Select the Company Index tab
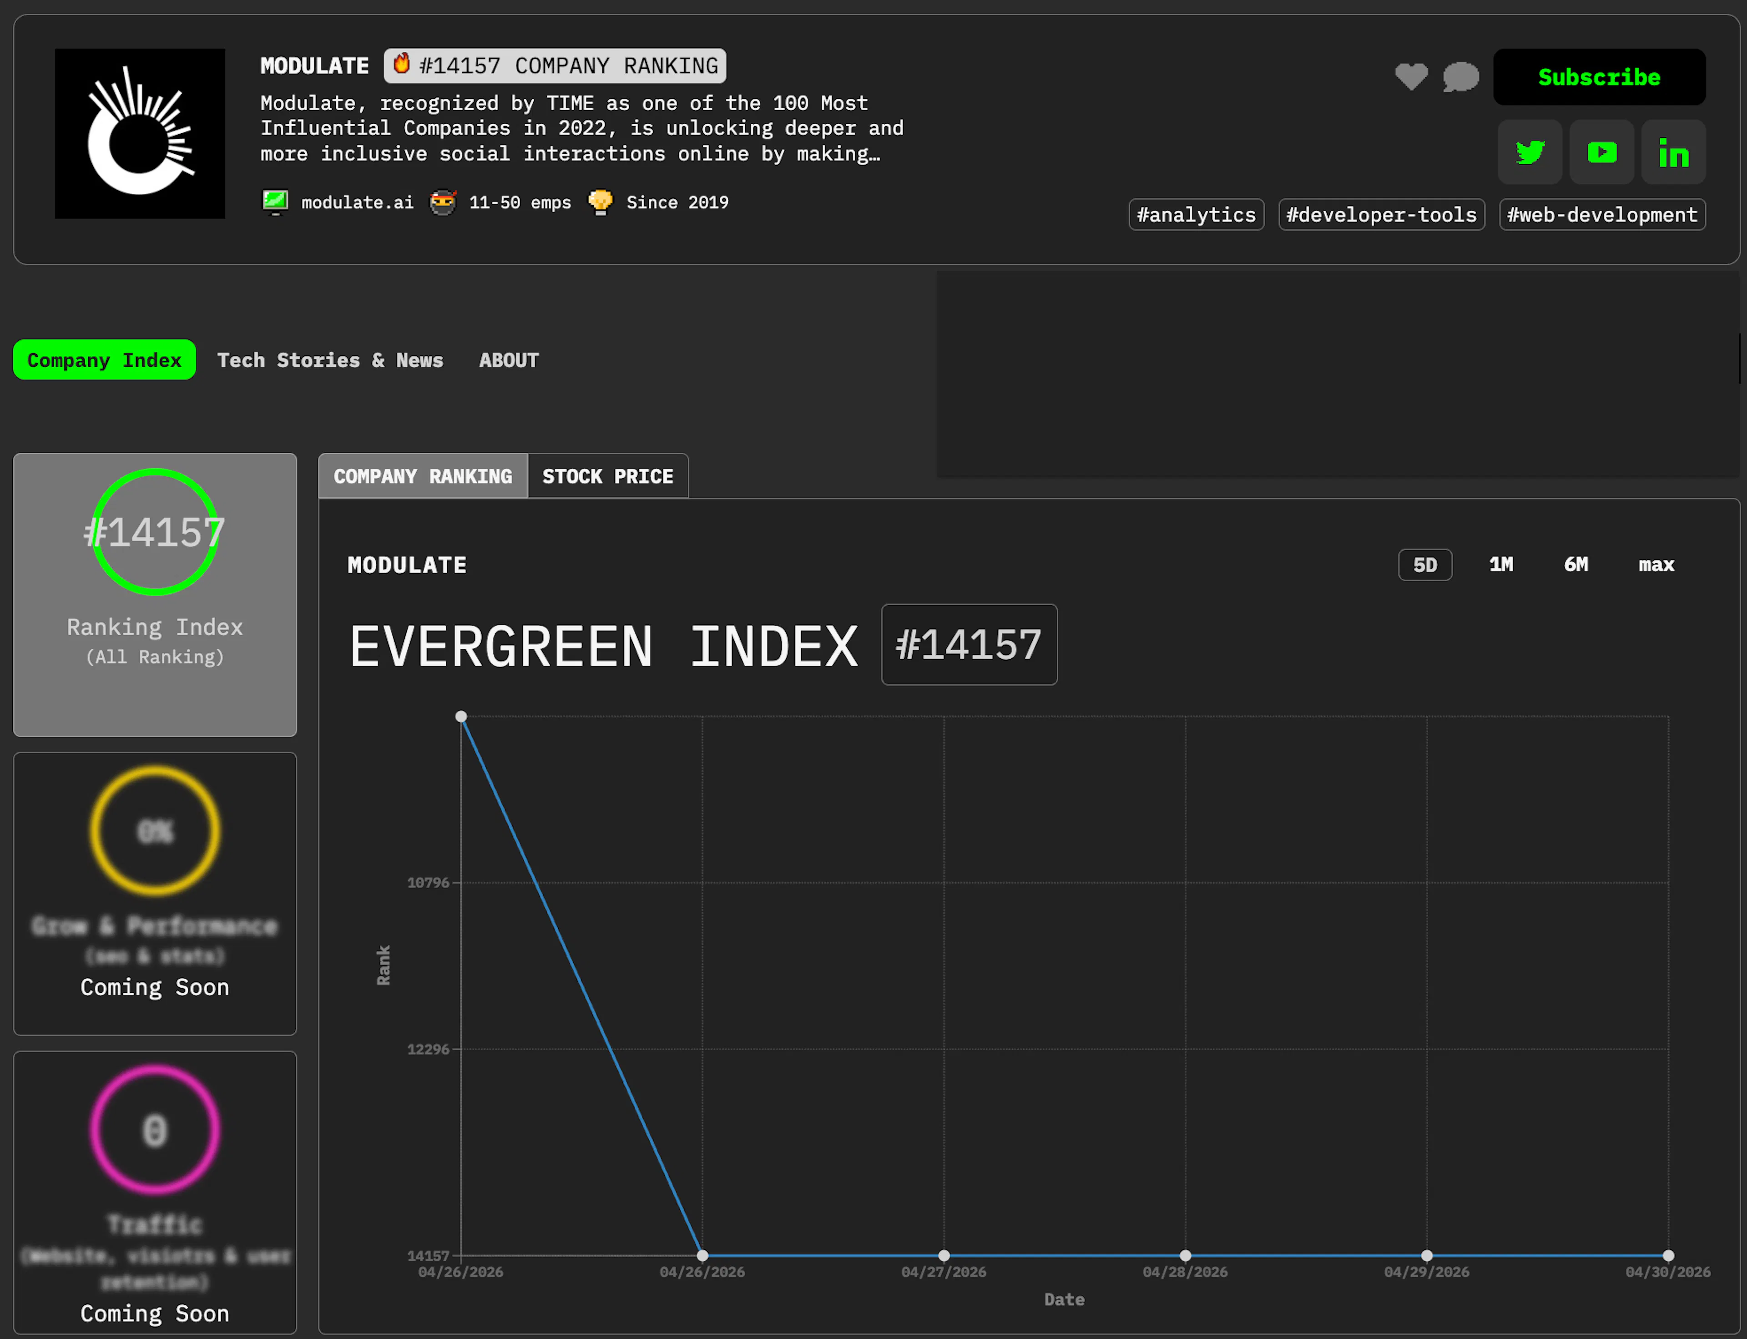 [x=104, y=359]
